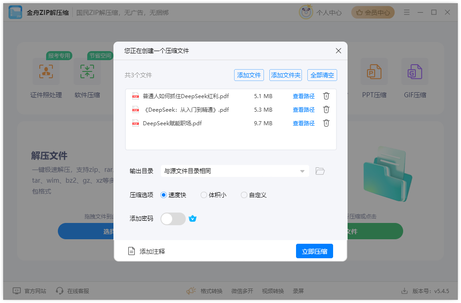The image size is (461, 303).
Task: Select 体积小 compression option
Action: (214, 195)
